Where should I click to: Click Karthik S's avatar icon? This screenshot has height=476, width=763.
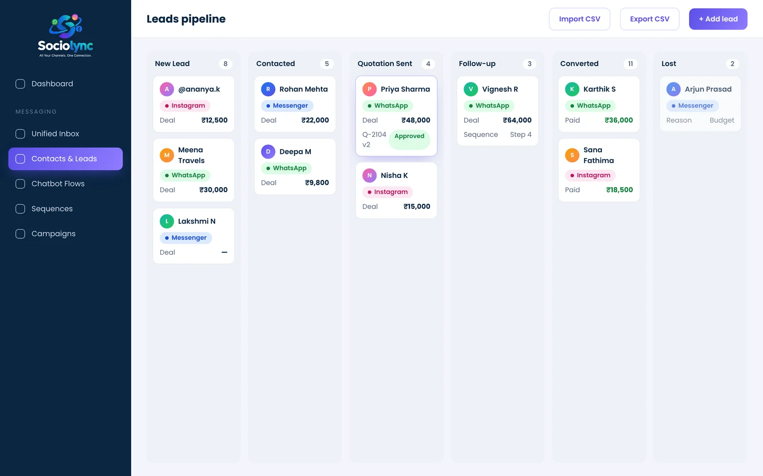click(572, 89)
